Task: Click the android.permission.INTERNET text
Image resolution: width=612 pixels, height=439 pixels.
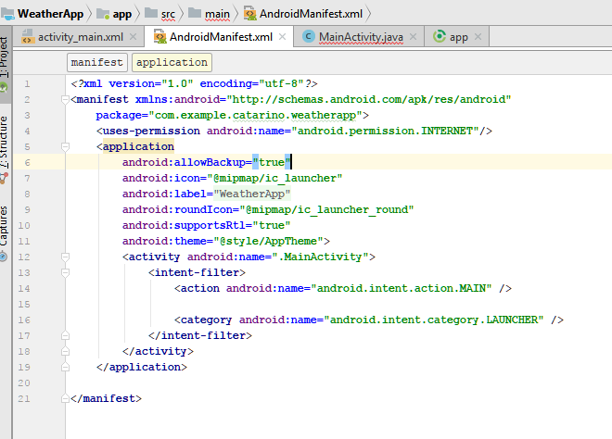Action: click(x=385, y=131)
